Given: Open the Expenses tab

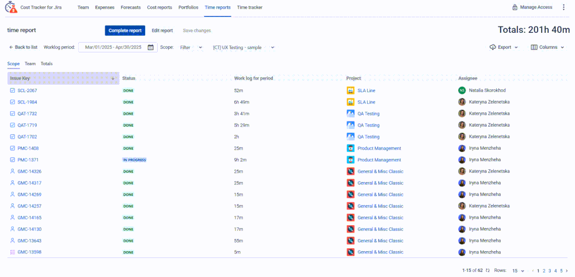Looking at the screenshot, I should point(105,7).
